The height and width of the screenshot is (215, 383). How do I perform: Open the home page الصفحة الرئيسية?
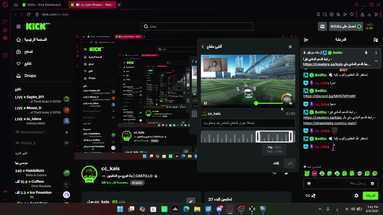tap(31, 40)
